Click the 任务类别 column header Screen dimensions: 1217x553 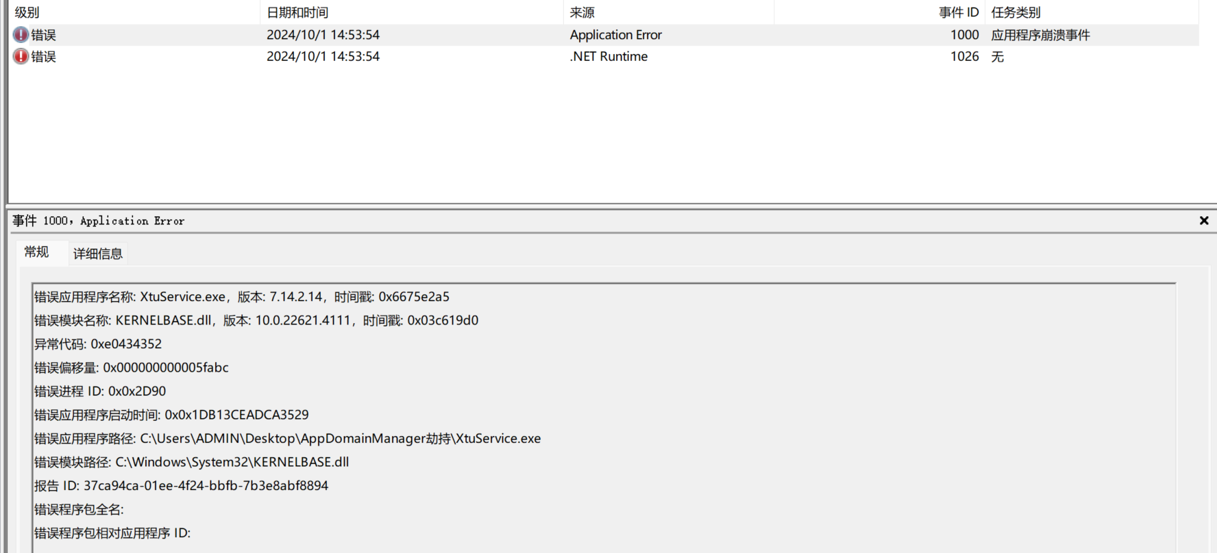(1016, 12)
